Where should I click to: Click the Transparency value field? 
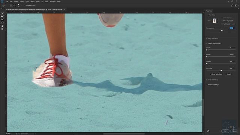[232, 28]
